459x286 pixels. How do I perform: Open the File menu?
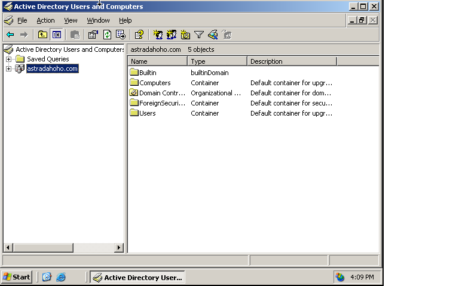pyautogui.click(x=22, y=20)
